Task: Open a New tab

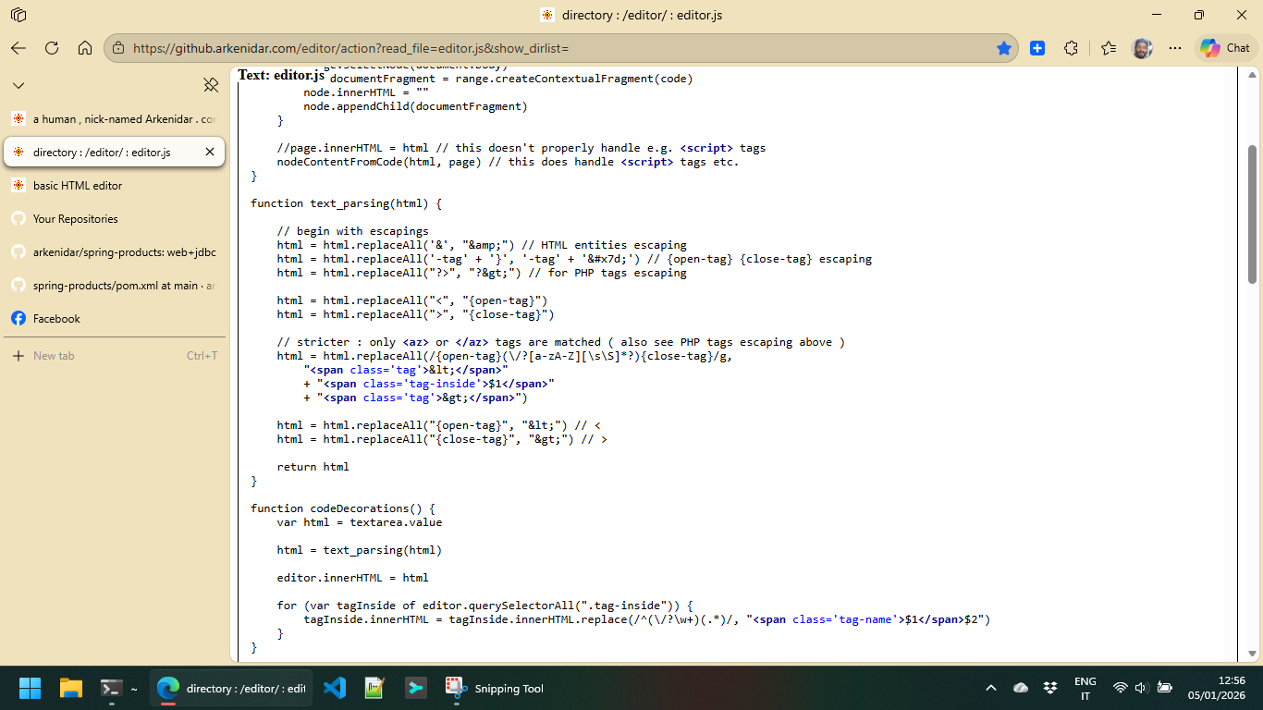Action: coord(54,356)
